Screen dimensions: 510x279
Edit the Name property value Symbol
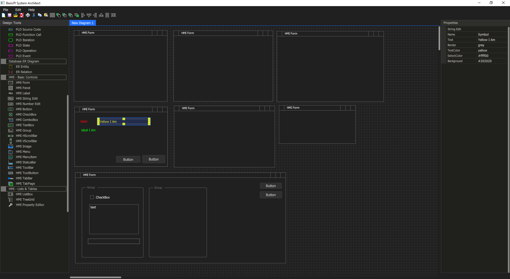pyautogui.click(x=492, y=35)
